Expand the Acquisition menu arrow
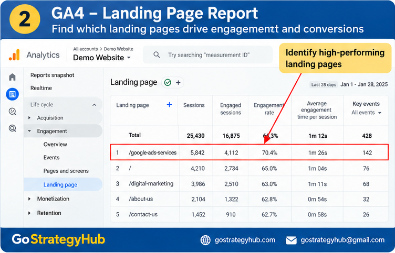395x253 pixels. [x=29, y=118]
